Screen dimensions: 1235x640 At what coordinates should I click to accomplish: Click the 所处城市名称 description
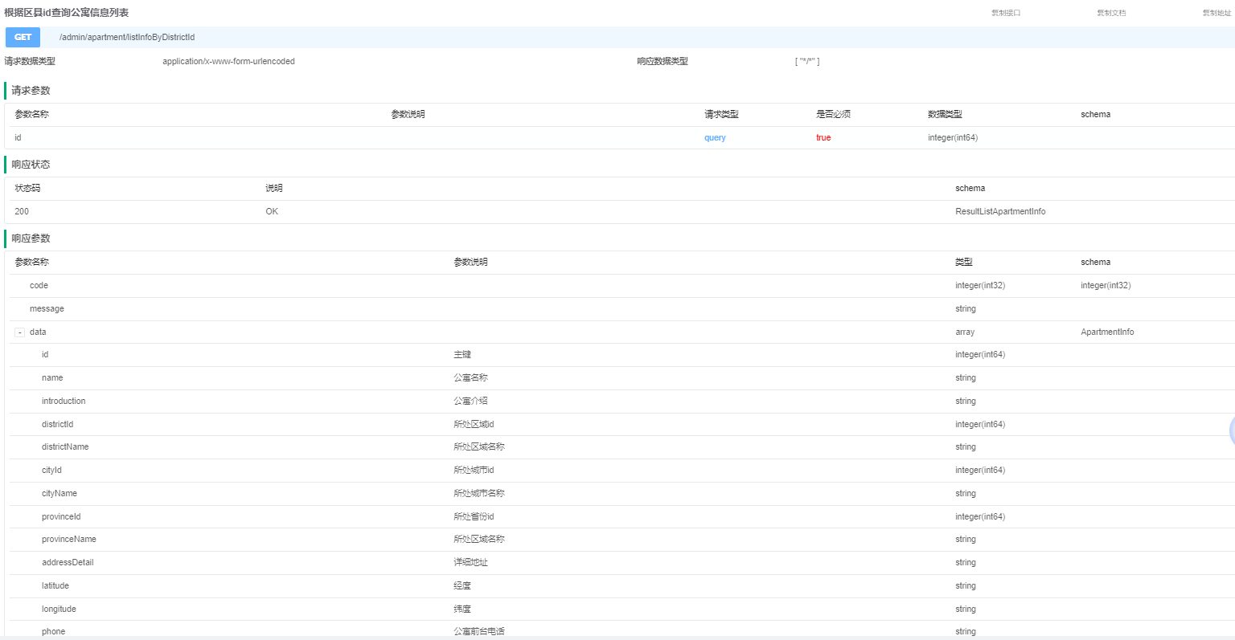coord(479,494)
